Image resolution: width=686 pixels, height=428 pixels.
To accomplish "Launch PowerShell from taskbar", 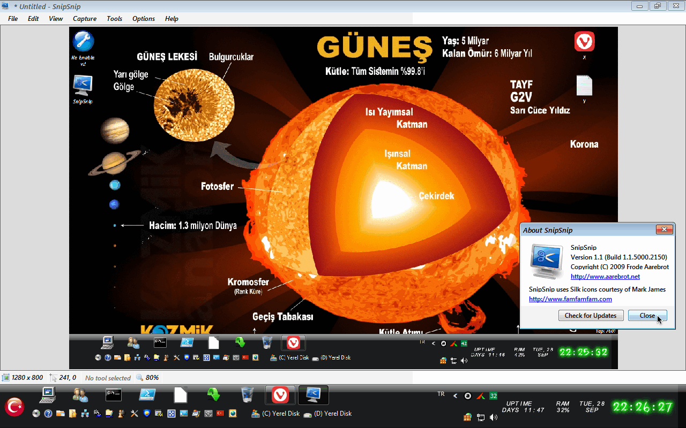I will pos(147,395).
